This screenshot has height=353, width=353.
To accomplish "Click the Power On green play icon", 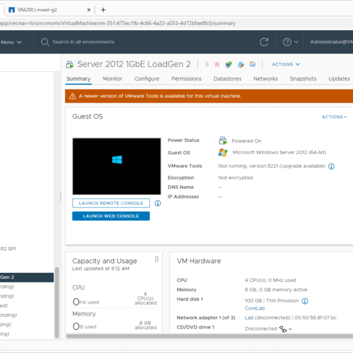I will [208, 65].
